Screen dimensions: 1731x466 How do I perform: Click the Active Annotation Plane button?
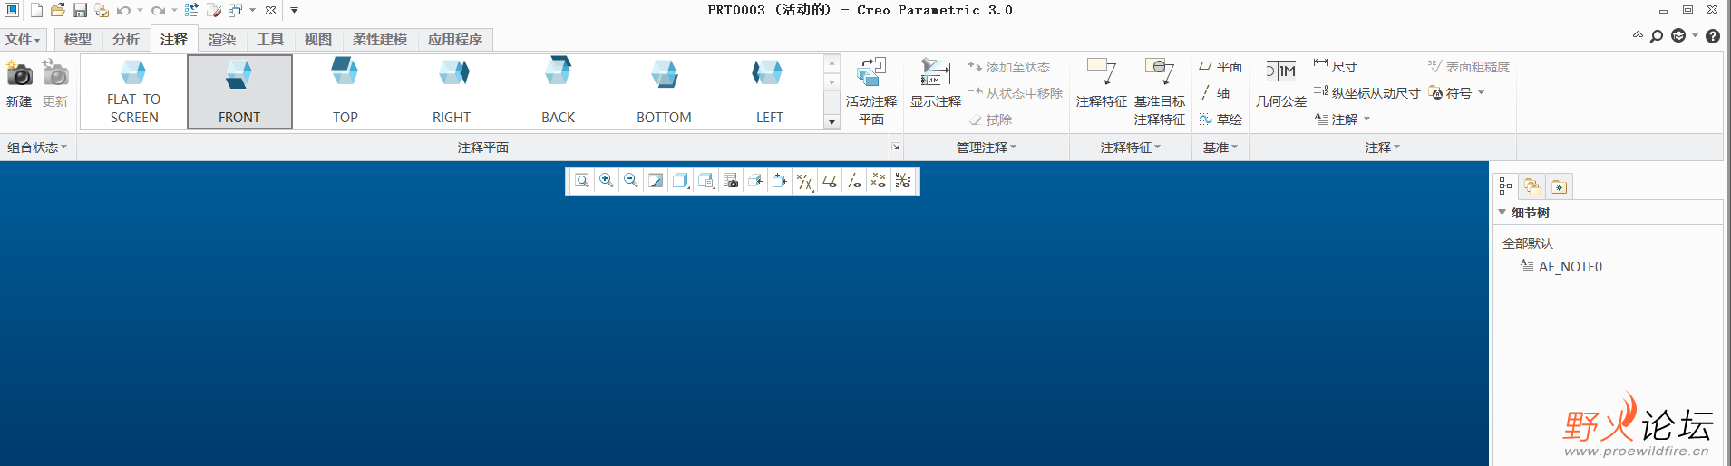[x=871, y=90]
